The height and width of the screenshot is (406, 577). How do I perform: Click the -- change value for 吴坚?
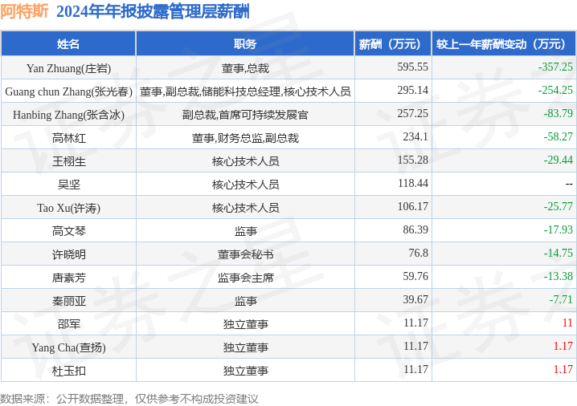[569, 184]
